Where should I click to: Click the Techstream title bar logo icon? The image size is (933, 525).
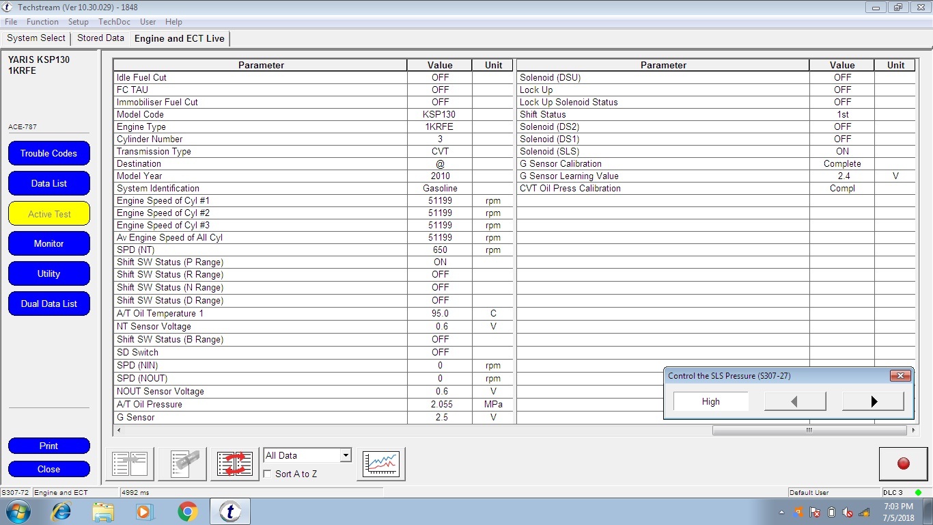pos(8,7)
